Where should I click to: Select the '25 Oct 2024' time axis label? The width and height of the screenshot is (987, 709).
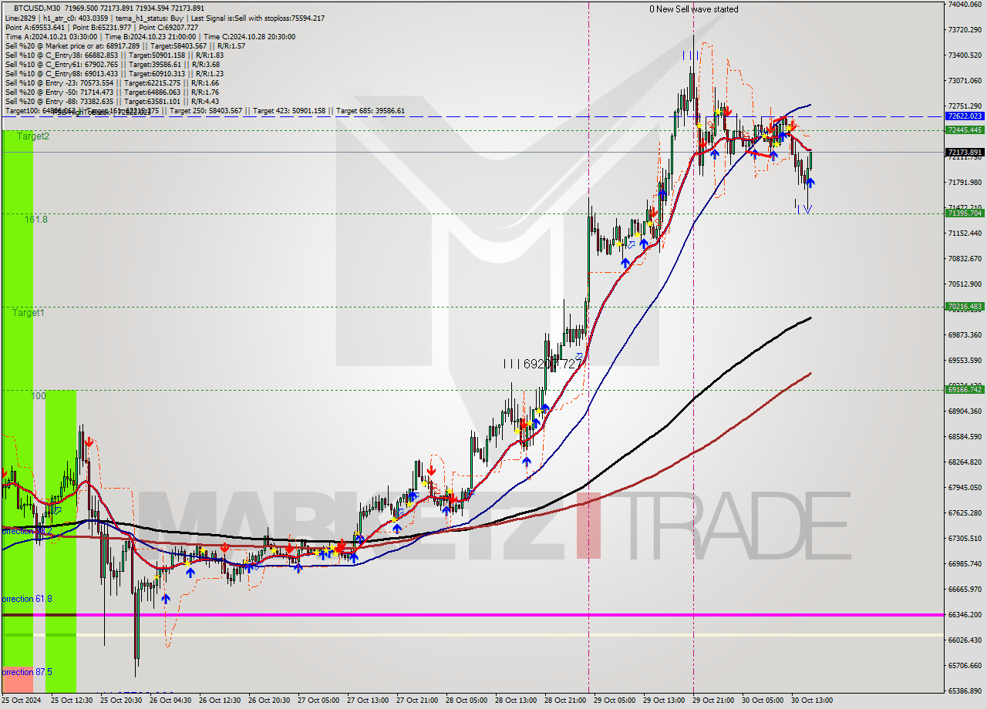[22, 701]
